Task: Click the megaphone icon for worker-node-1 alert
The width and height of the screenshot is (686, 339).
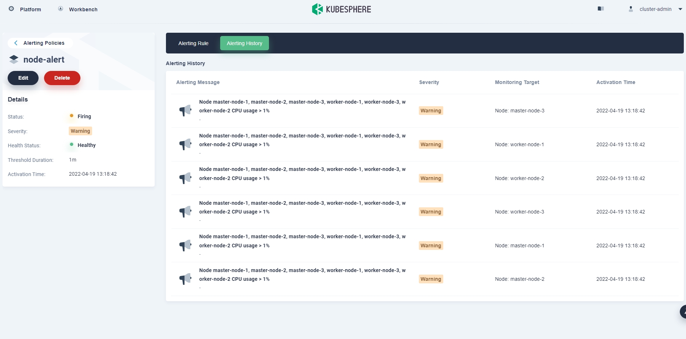Action: [x=185, y=144]
